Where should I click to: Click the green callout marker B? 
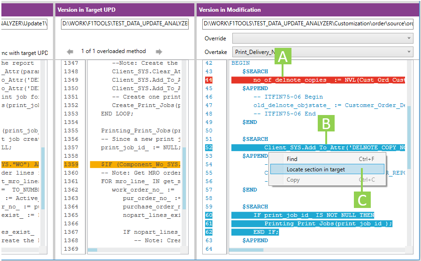[x=326, y=123]
